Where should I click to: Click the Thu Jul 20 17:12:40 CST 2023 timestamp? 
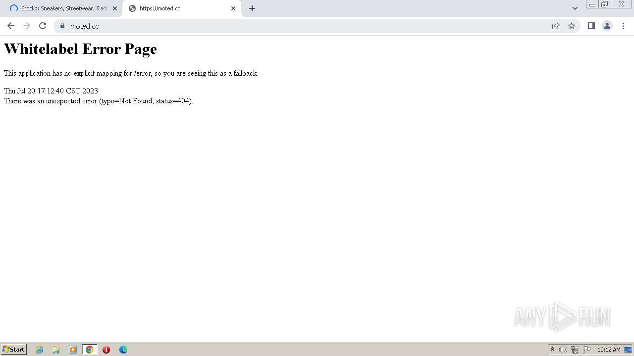51,91
